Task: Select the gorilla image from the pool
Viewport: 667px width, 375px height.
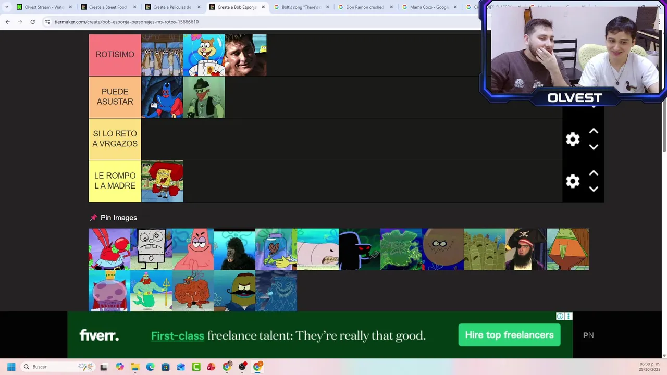Action: (x=234, y=249)
